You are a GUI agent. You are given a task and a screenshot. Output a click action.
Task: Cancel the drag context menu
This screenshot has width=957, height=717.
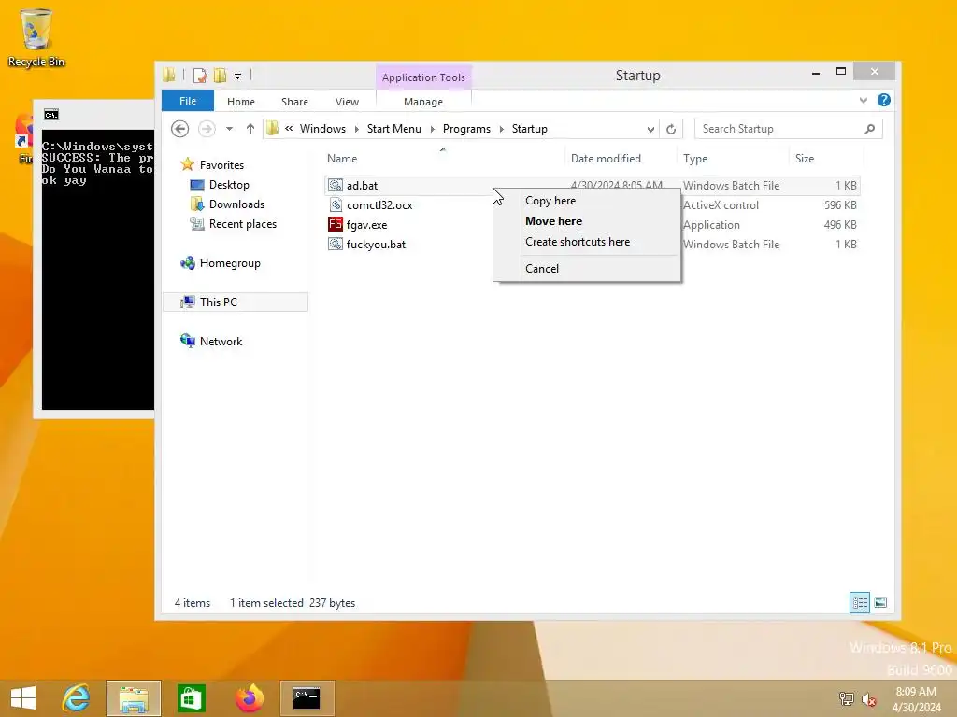[x=587, y=269]
